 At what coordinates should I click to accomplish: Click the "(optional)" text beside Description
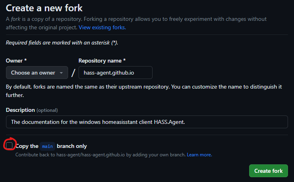pos(47,110)
